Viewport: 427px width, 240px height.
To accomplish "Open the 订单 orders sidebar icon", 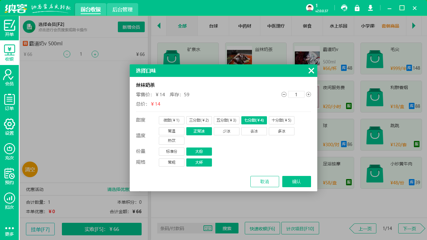I will point(9,102).
